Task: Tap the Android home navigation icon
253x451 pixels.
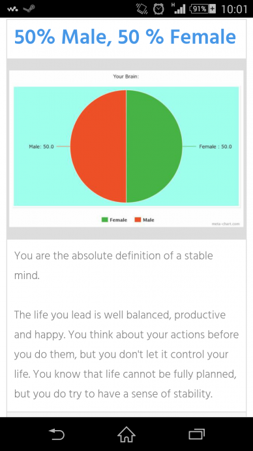Action: tap(126, 434)
